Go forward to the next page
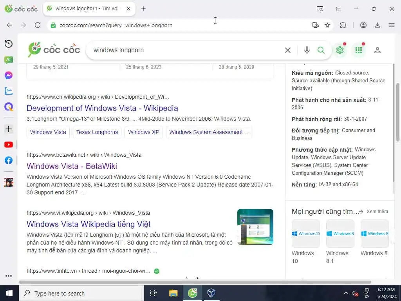 [x=23, y=25]
